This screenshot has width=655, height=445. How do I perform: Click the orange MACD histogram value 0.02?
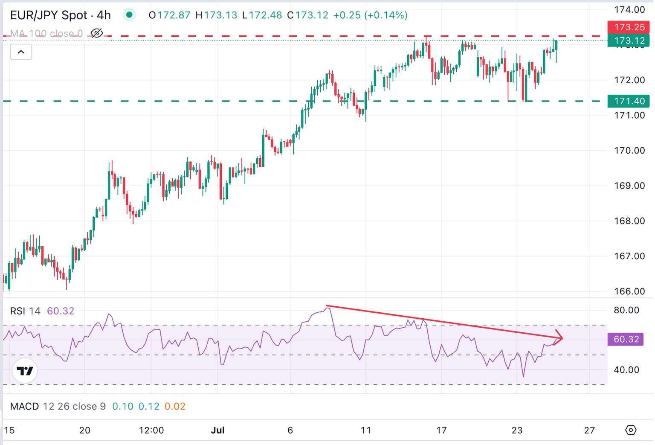point(175,406)
